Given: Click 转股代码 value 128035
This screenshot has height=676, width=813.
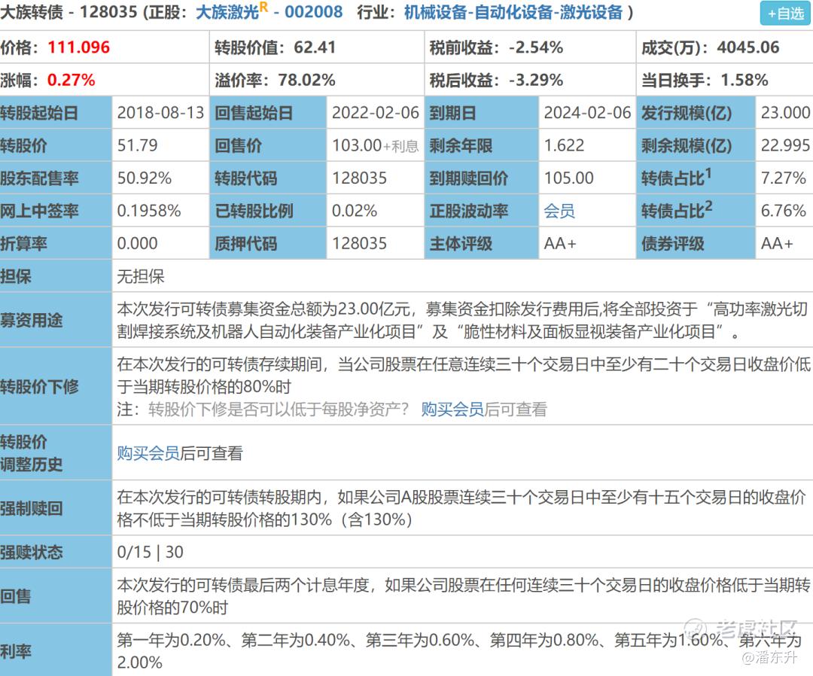Looking at the screenshot, I should [359, 178].
